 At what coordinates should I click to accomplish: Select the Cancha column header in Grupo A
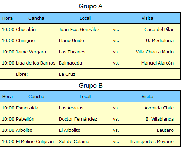[36, 18]
